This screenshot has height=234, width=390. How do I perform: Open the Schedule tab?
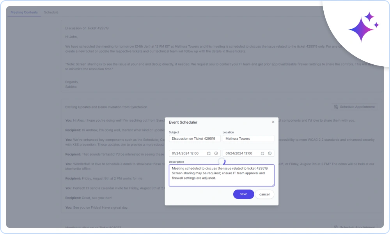tap(51, 12)
